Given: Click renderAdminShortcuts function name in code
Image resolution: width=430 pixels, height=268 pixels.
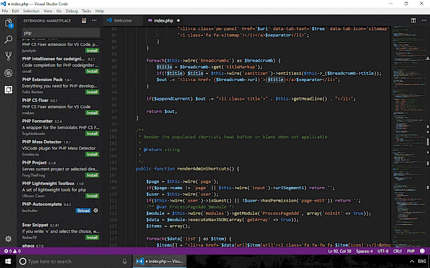Looking at the screenshot, I should pyautogui.click(x=203, y=169).
